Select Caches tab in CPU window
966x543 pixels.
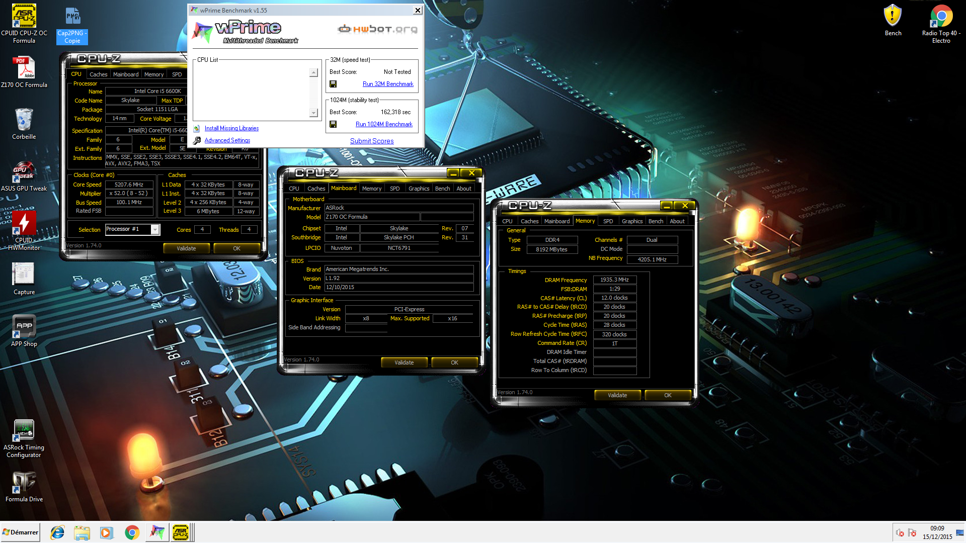pos(98,74)
